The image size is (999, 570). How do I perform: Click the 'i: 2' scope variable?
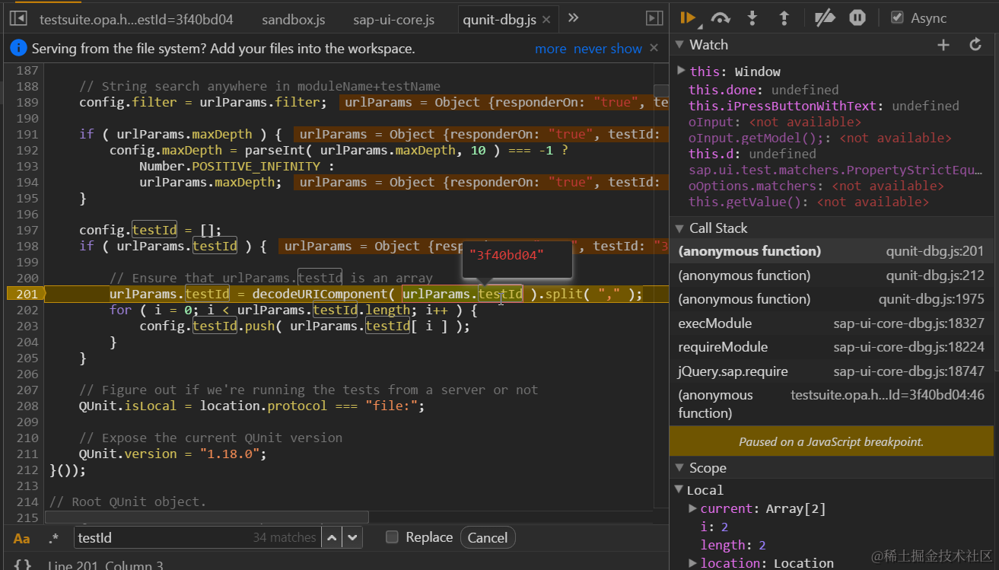714,527
